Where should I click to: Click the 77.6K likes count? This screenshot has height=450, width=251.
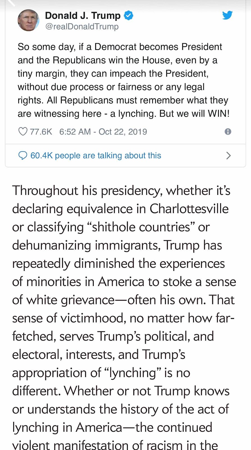41,132
